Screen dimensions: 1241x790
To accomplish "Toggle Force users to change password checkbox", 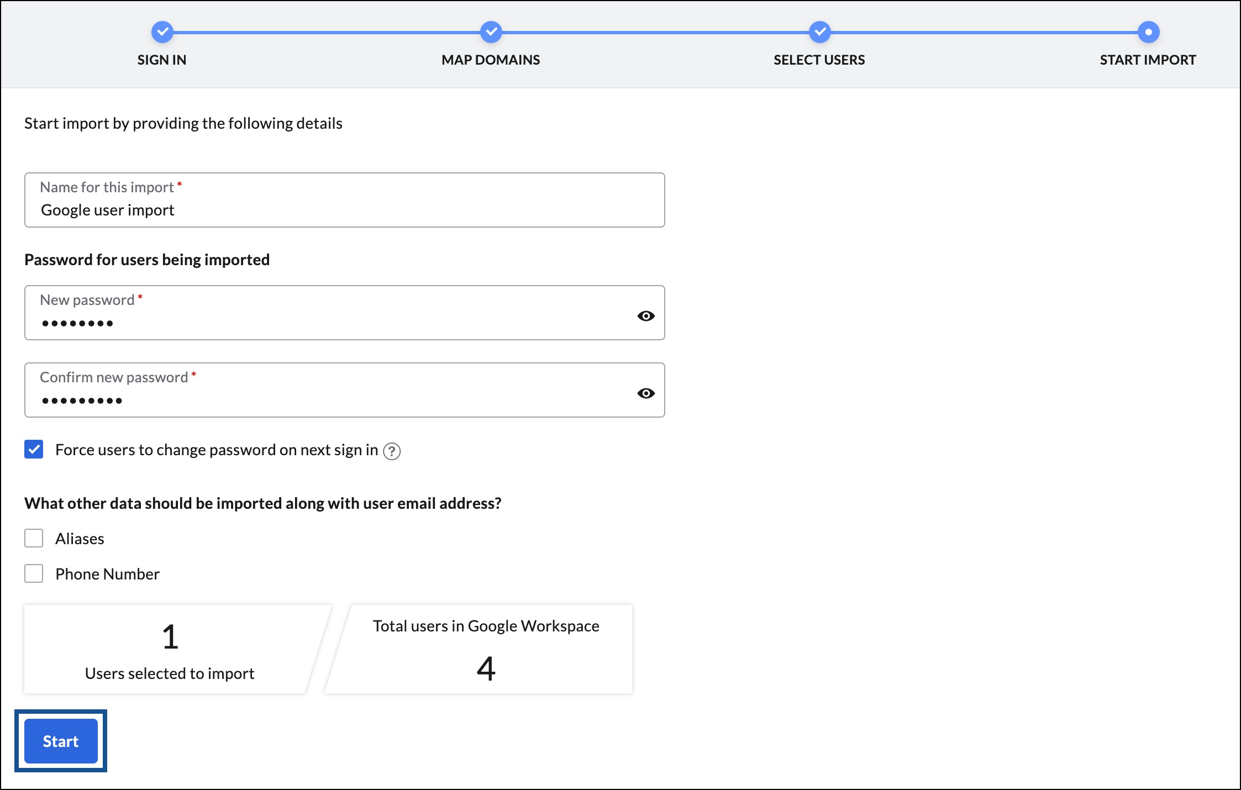I will (34, 449).
